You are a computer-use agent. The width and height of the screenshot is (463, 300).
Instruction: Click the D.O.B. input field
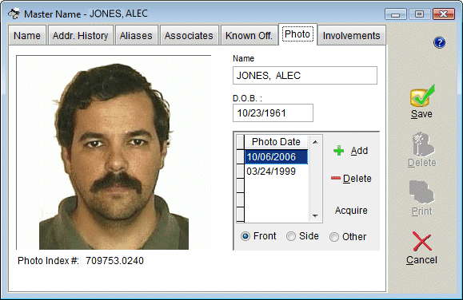[273, 112]
